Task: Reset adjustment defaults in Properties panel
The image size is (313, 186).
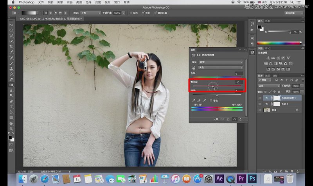Action: [x=228, y=119]
